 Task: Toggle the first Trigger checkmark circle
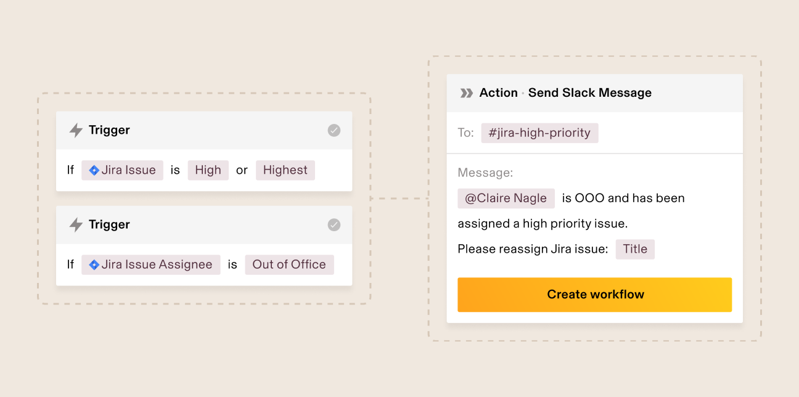pos(334,131)
